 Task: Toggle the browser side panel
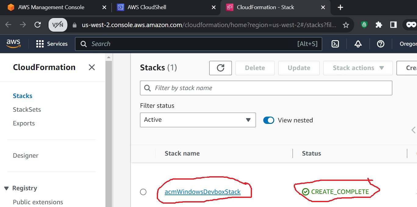coord(394,25)
